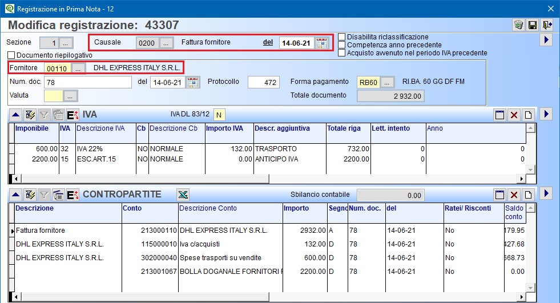Click the Valuta ellipsis button
Image resolution: width=560 pixels, height=303 pixels.
70,95
